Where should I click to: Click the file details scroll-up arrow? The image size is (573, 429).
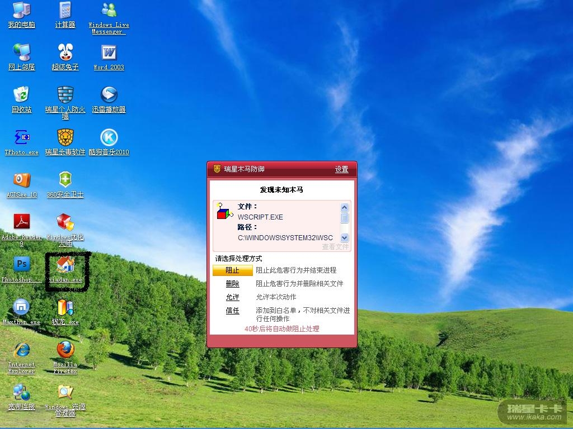pos(344,207)
